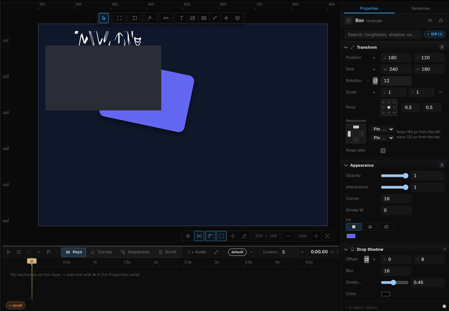449x311 pixels.
Task: Adjust the Interactions slider
Action: click(x=394, y=187)
